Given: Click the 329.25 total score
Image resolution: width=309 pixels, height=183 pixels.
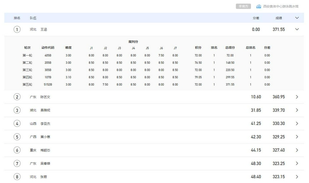Looking at the screenshot, I should click(279, 137).
